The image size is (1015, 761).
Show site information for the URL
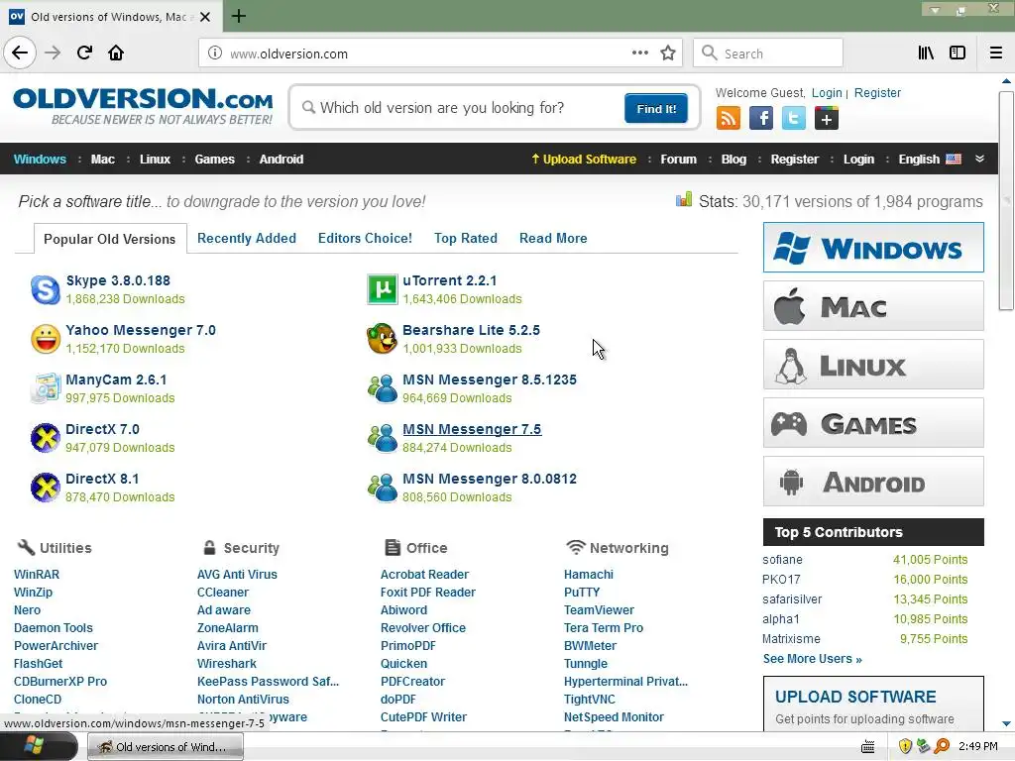(214, 54)
